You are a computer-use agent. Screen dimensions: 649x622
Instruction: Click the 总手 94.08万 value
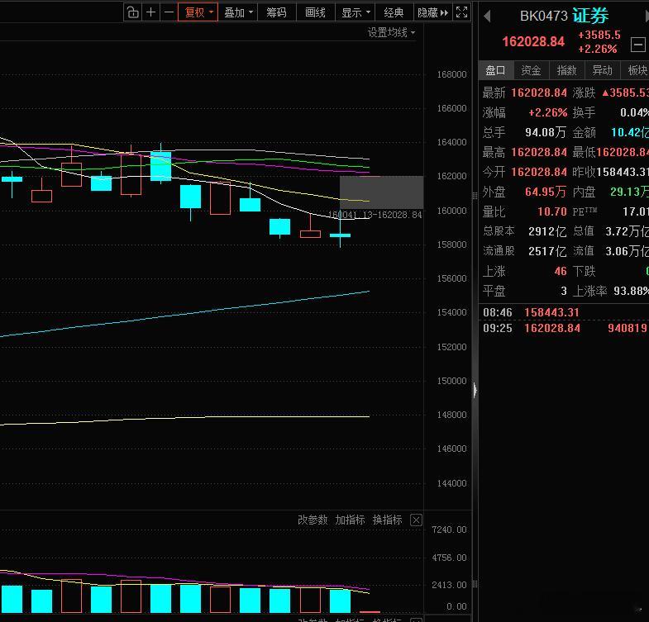[546, 132]
